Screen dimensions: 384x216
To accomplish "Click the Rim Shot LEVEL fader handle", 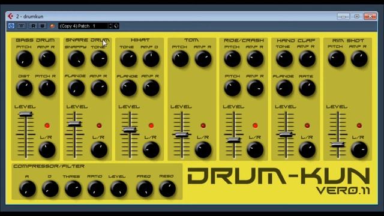I will click(x=338, y=145).
